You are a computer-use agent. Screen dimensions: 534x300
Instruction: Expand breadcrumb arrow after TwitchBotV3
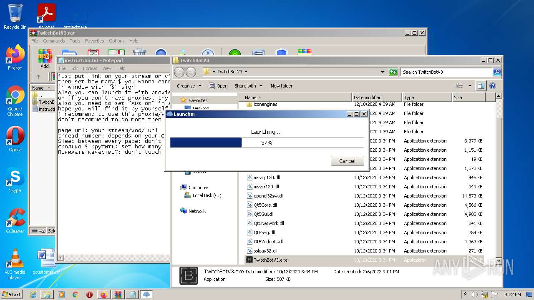246,72
